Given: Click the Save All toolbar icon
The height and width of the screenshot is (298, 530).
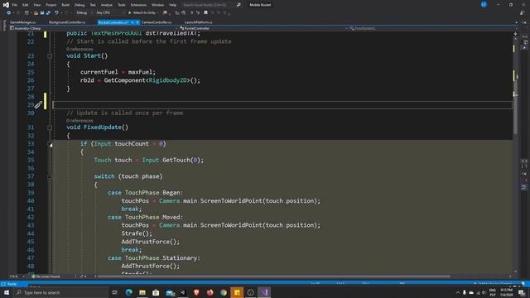Looking at the screenshot, I should (48, 12).
